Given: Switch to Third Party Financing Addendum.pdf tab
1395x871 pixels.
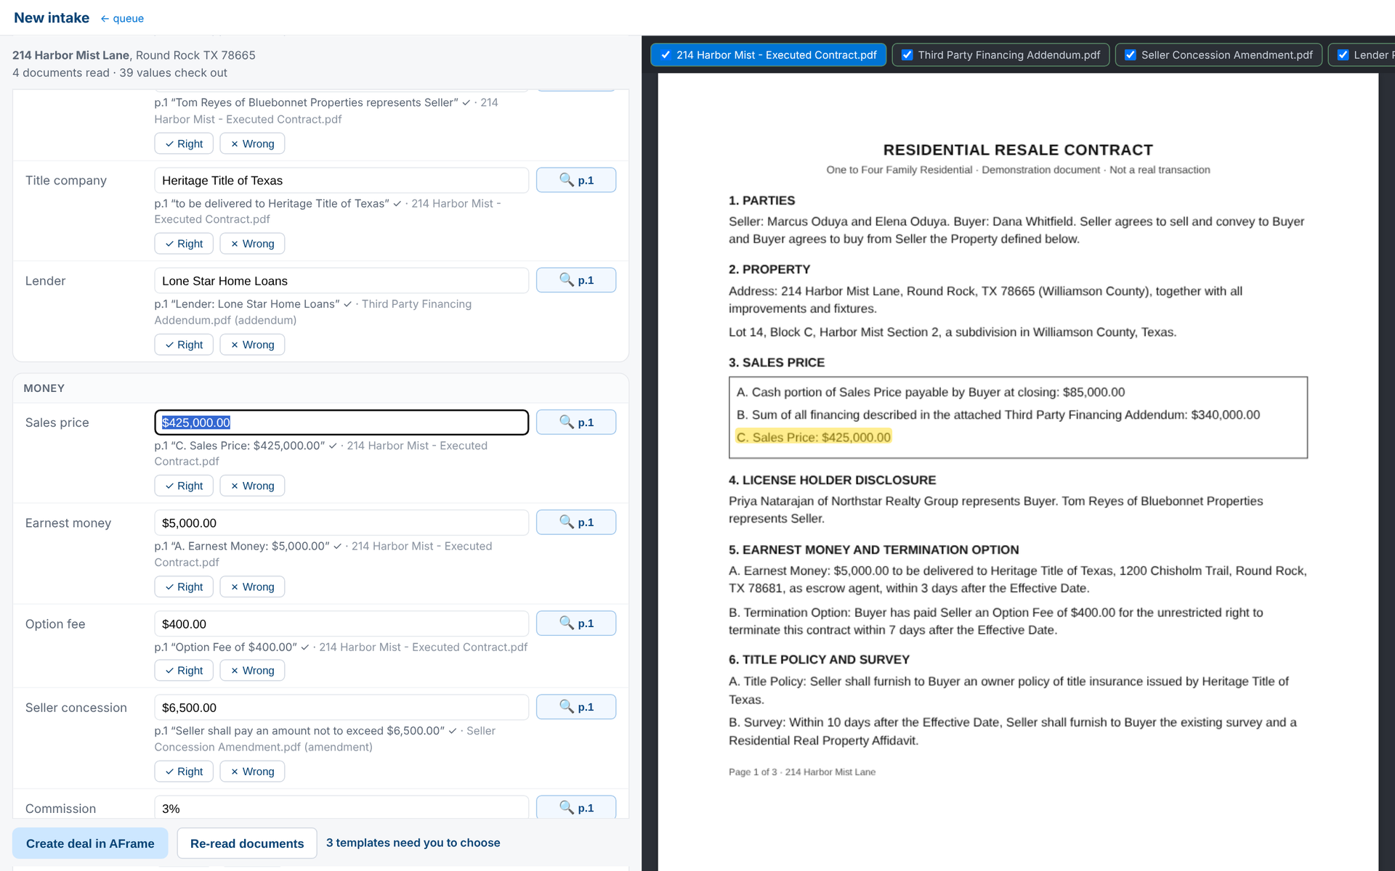Looking at the screenshot, I should pos(1000,55).
